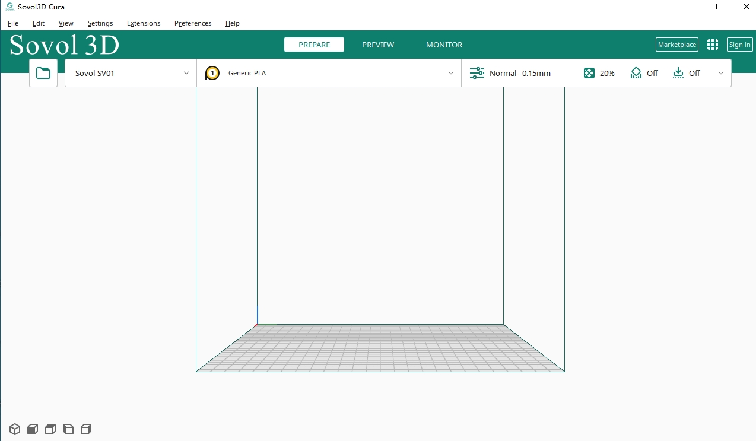
Task: Select the top view cube icon
Action: [x=50, y=429]
